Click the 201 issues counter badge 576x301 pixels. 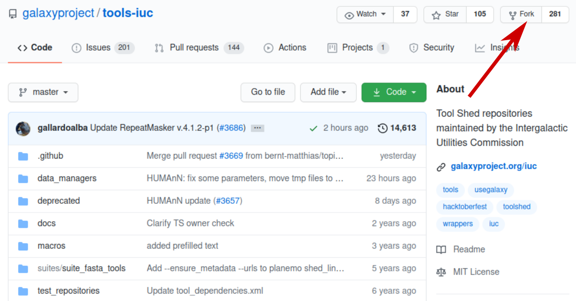(124, 47)
